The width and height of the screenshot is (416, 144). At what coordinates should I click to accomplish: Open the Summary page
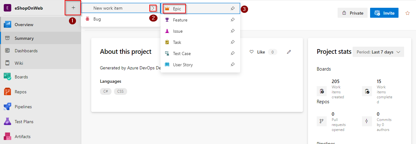41,38
